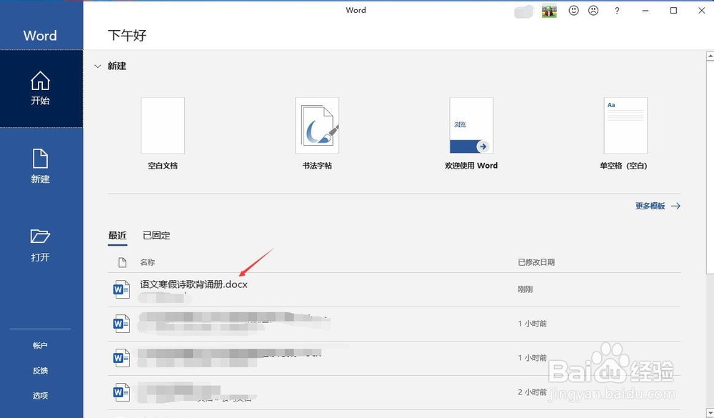Open 选项 options dialog
The height and width of the screenshot is (418, 714).
point(40,396)
